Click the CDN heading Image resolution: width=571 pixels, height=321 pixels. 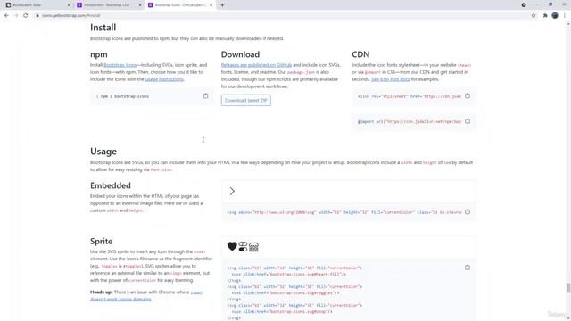coord(360,54)
